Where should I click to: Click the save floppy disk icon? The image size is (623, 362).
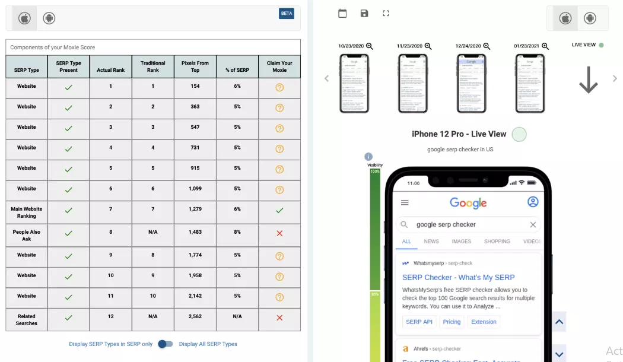click(364, 14)
